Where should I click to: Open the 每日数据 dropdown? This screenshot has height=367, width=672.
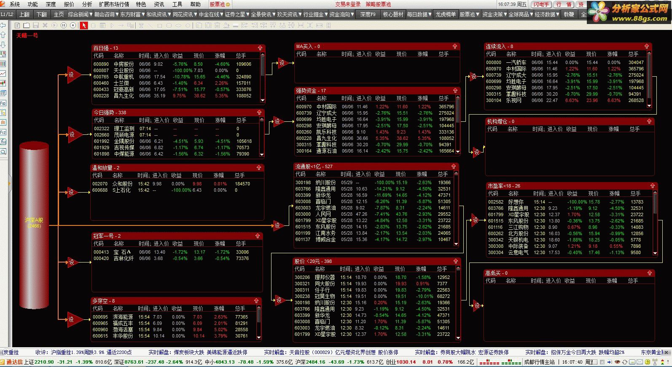click(419, 14)
